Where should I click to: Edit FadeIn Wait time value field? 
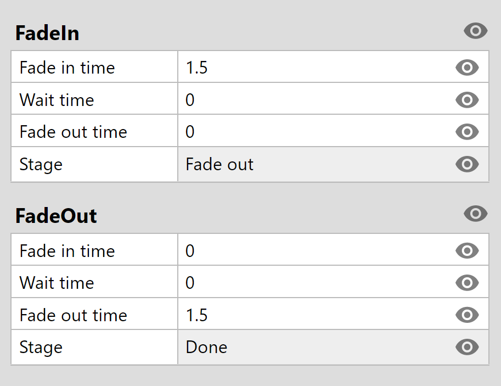[x=315, y=99]
